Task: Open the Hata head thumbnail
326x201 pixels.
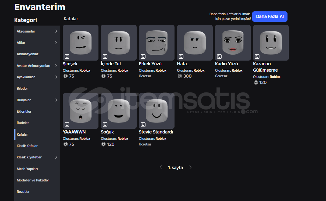Action: [195, 43]
